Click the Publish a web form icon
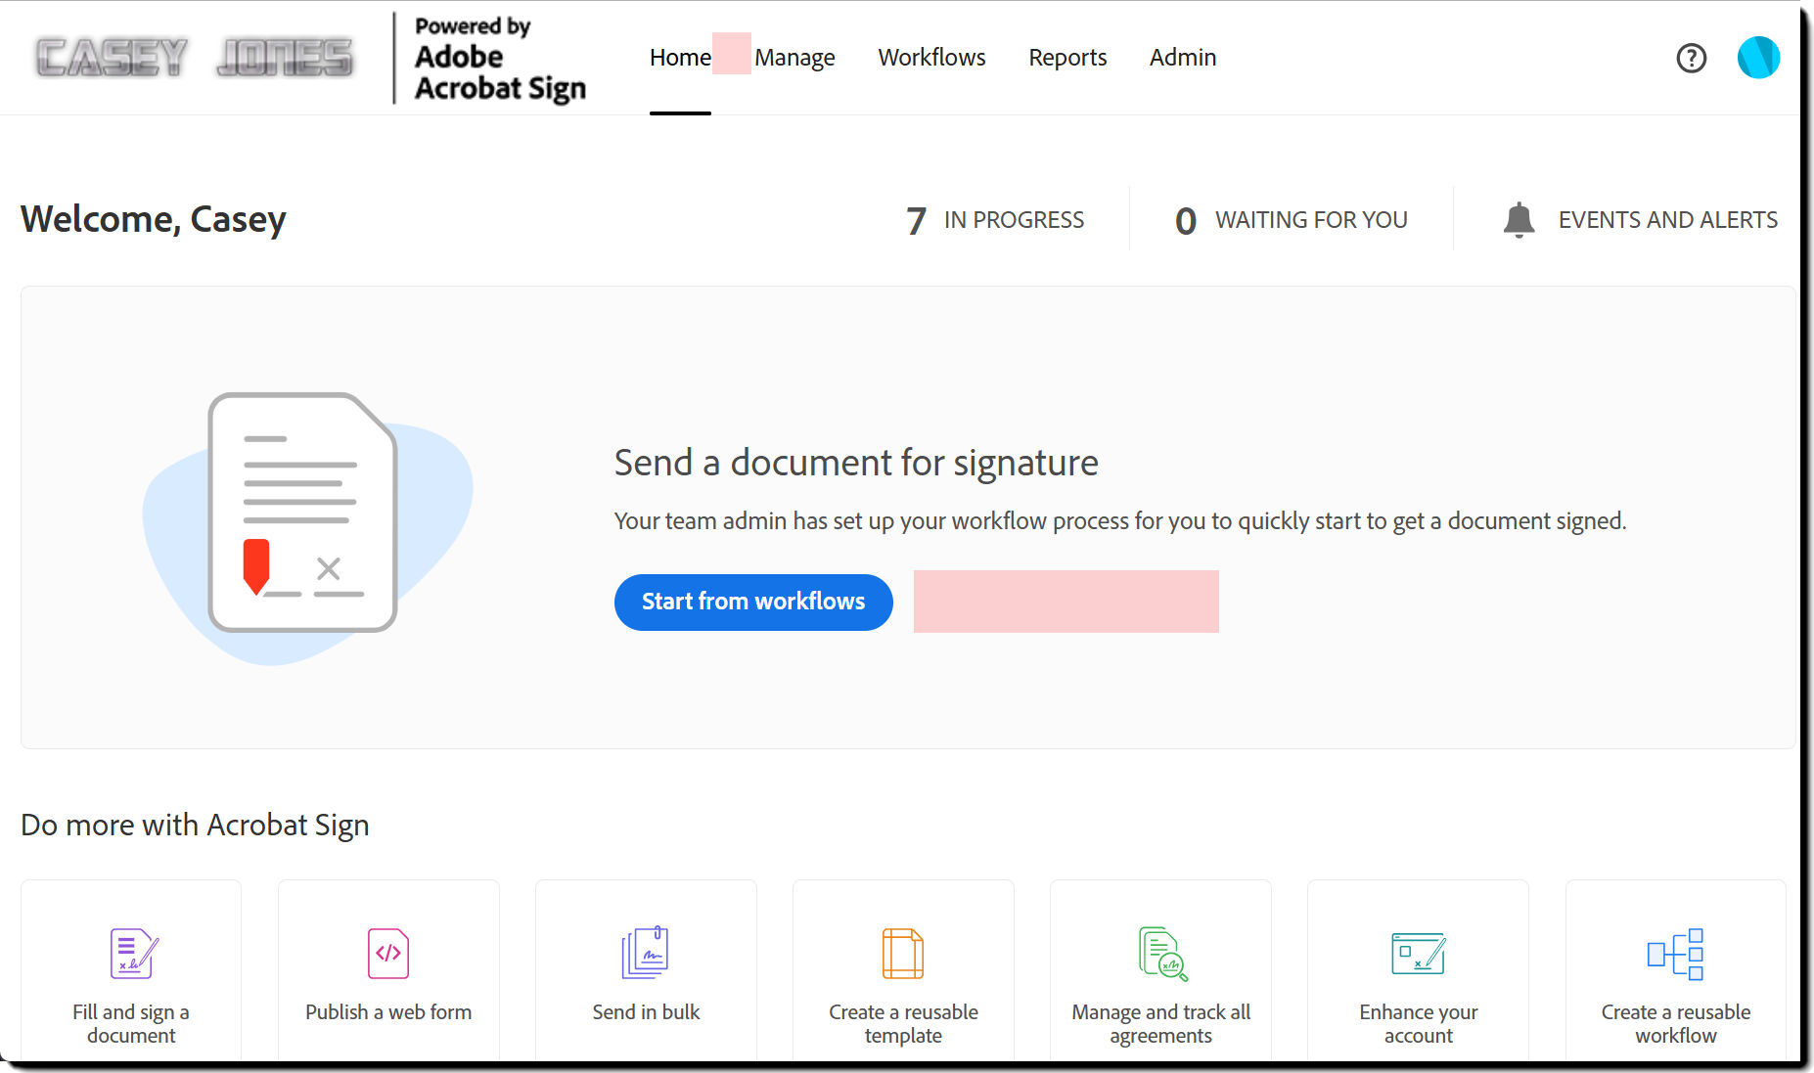 (387, 954)
